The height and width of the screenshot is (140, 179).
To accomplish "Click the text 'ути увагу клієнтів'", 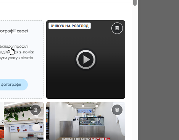I will click(16, 58).
